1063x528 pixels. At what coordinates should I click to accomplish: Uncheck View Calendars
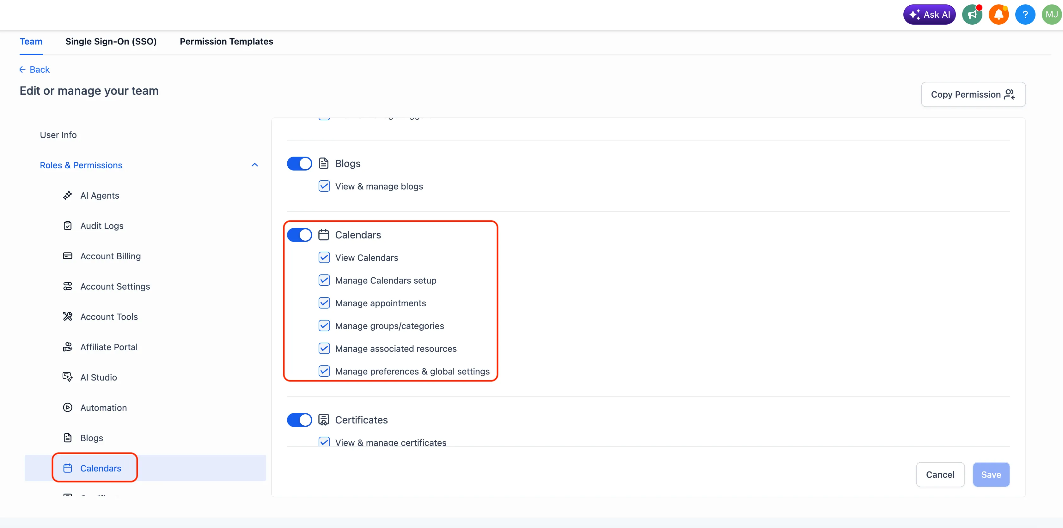tap(324, 257)
